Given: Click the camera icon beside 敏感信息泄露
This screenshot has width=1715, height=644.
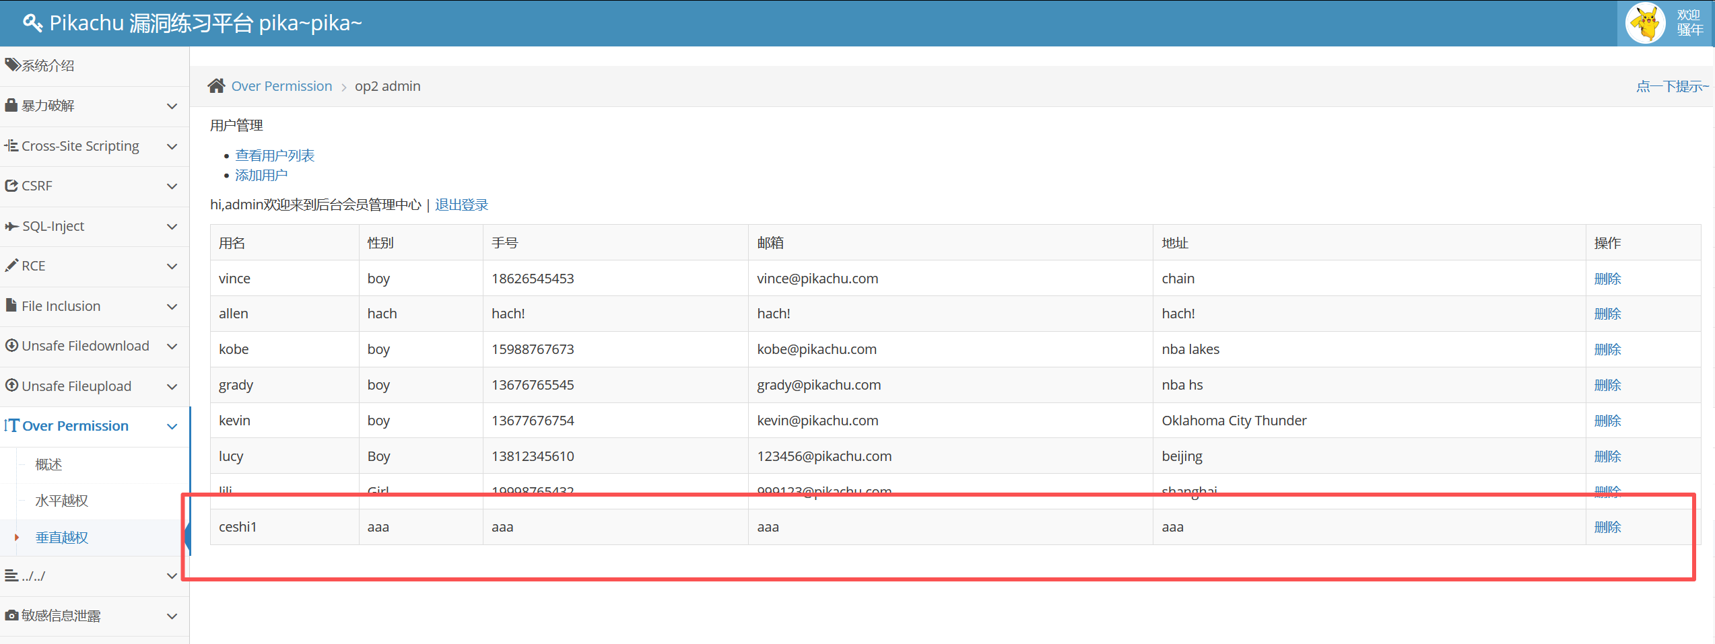Looking at the screenshot, I should click(x=11, y=615).
